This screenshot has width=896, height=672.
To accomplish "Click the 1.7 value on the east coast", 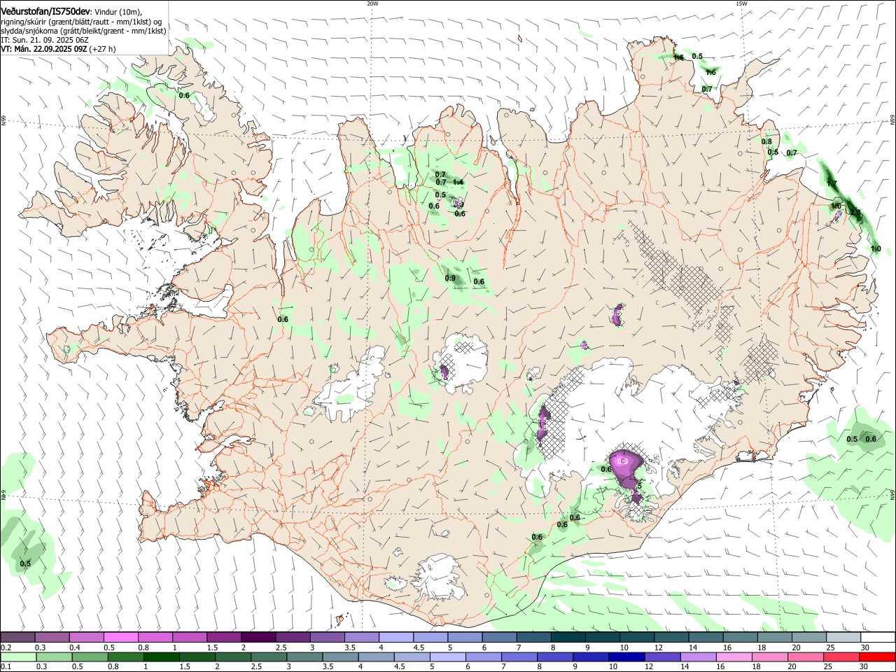I will pyautogui.click(x=832, y=184).
